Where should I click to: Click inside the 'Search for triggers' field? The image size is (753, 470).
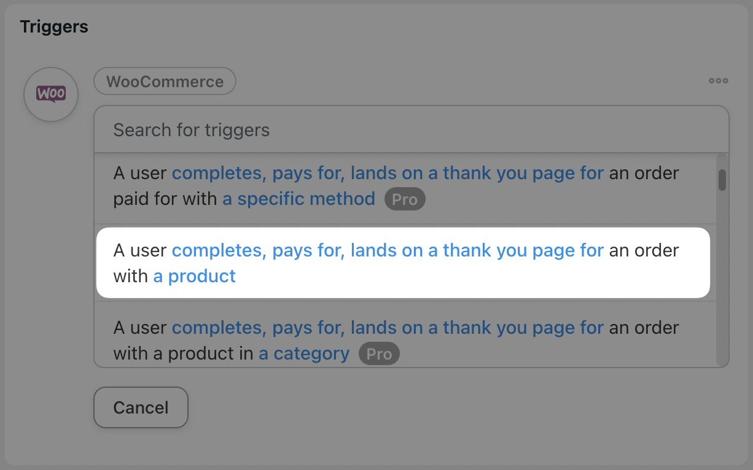246,129
